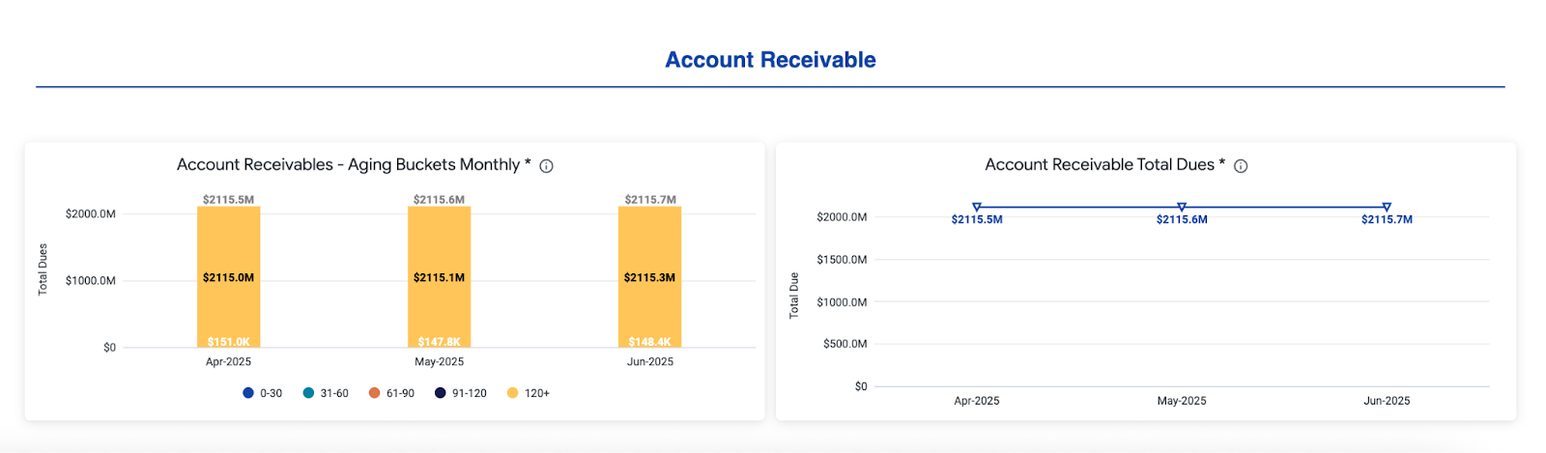
Task: Click the $2115.7M data label on line chart
Action: tap(1387, 220)
